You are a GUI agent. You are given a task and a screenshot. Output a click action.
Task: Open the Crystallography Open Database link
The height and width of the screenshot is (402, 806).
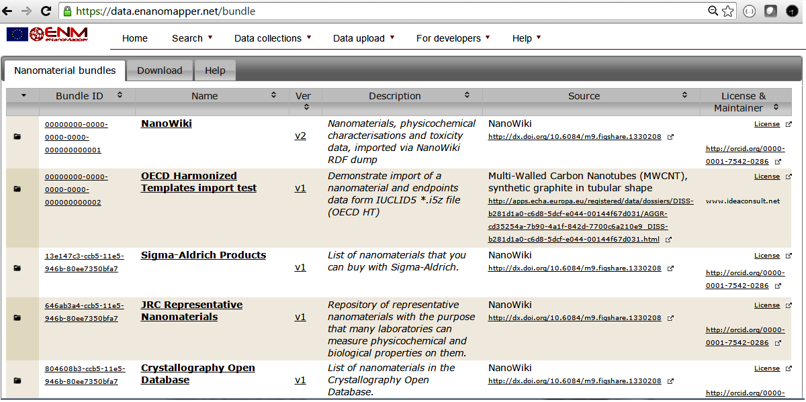(198, 374)
